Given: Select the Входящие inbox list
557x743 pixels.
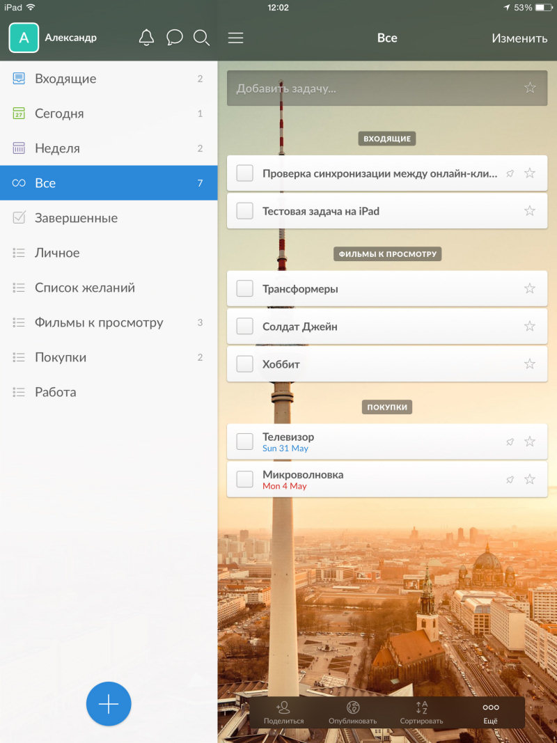Looking at the screenshot, I should point(65,79).
